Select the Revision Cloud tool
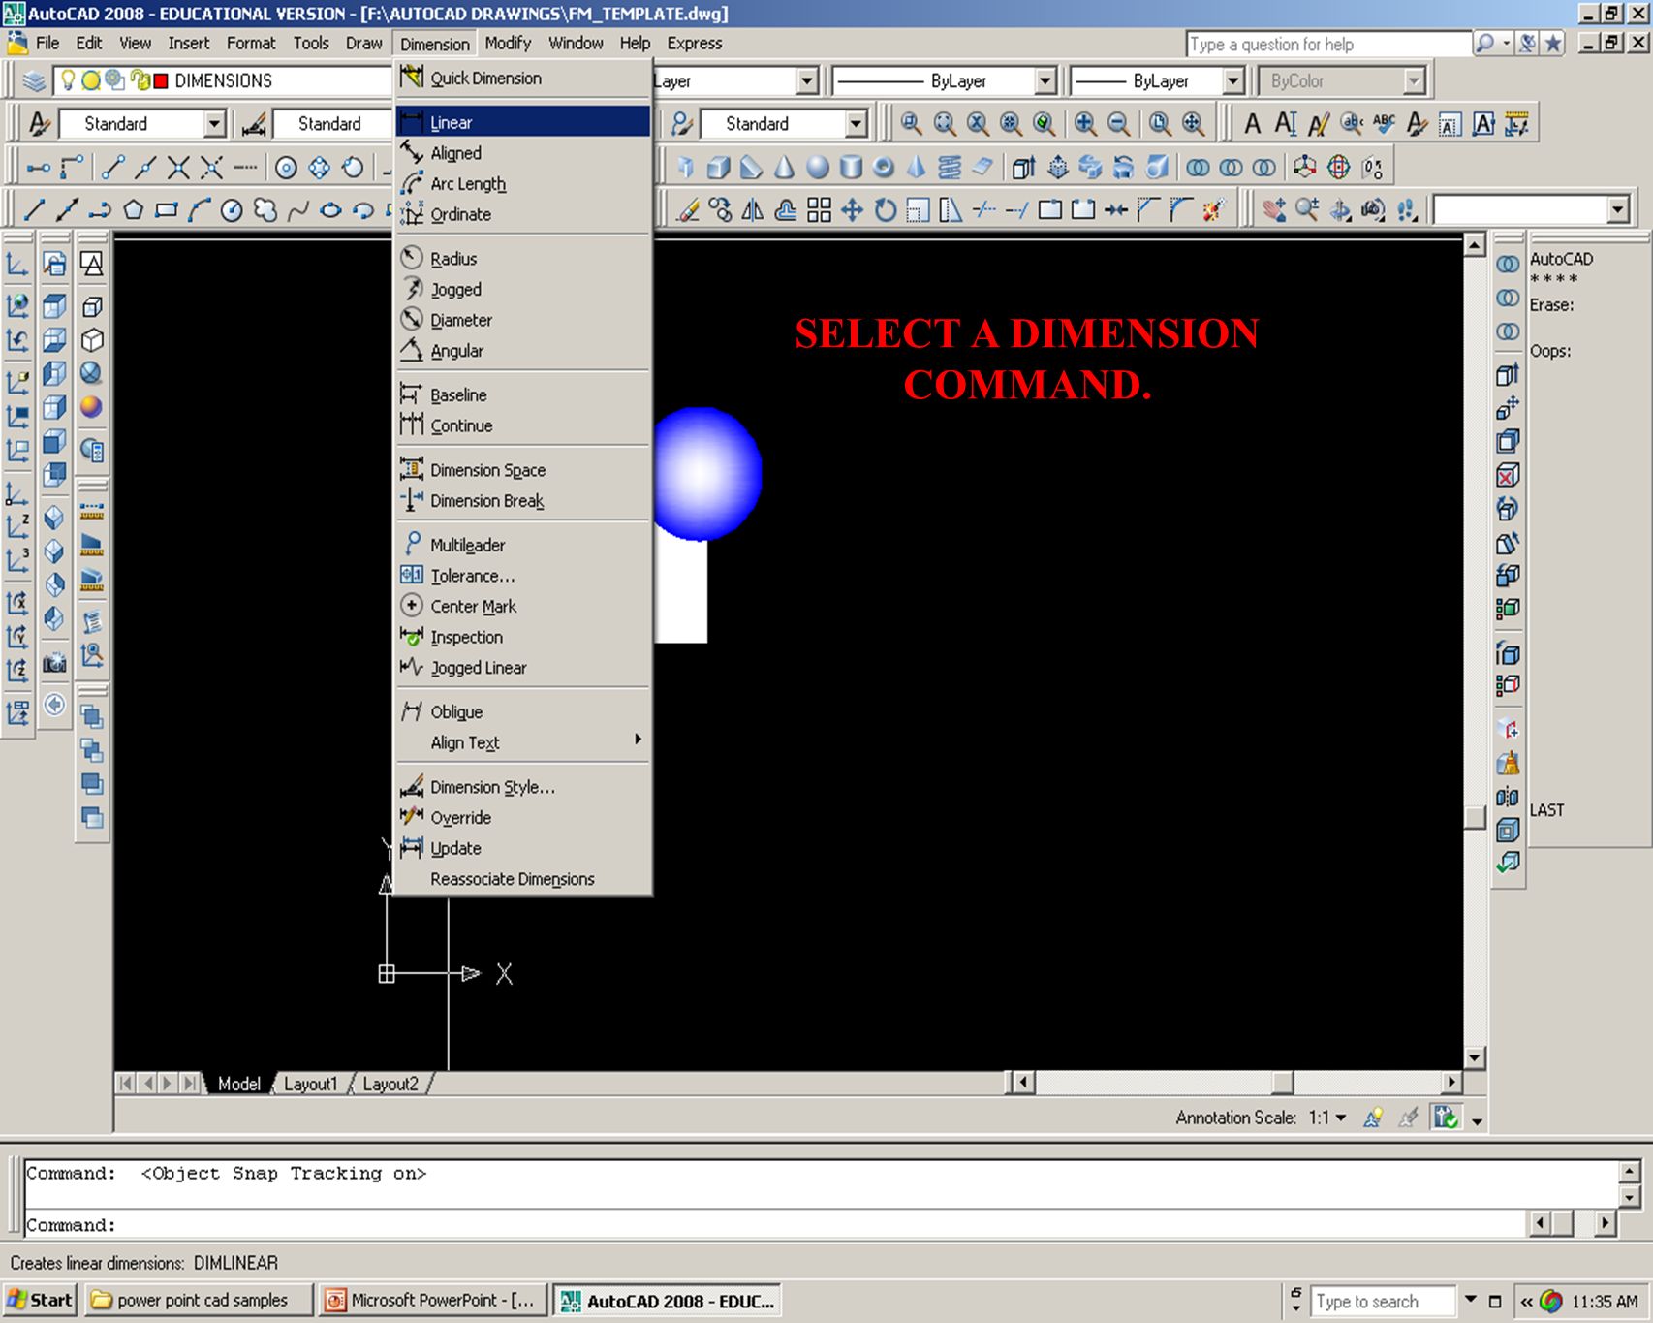Image resolution: width=1653 pixels, height=1323 pixels. click(265, 209)
